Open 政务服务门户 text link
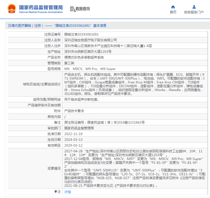Viewport: 210px width, 198px height. pyautogui.click(x=194, y=12)
